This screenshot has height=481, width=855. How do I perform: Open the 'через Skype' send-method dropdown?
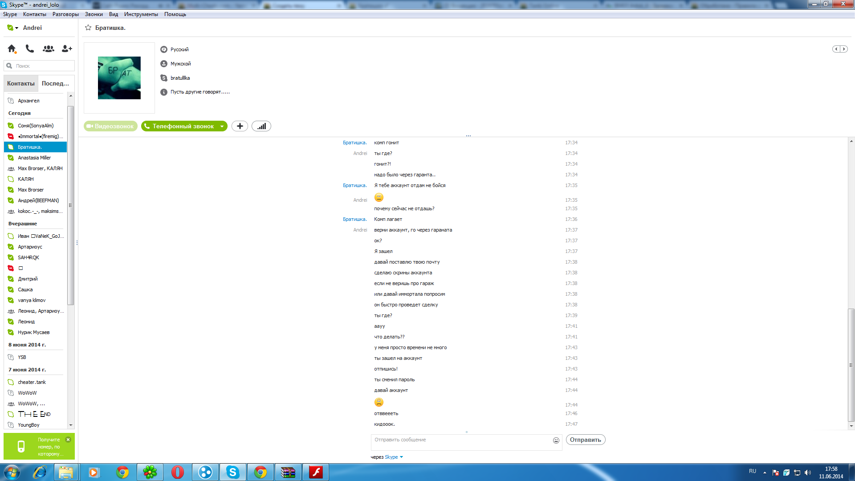[x=401, y=457]
